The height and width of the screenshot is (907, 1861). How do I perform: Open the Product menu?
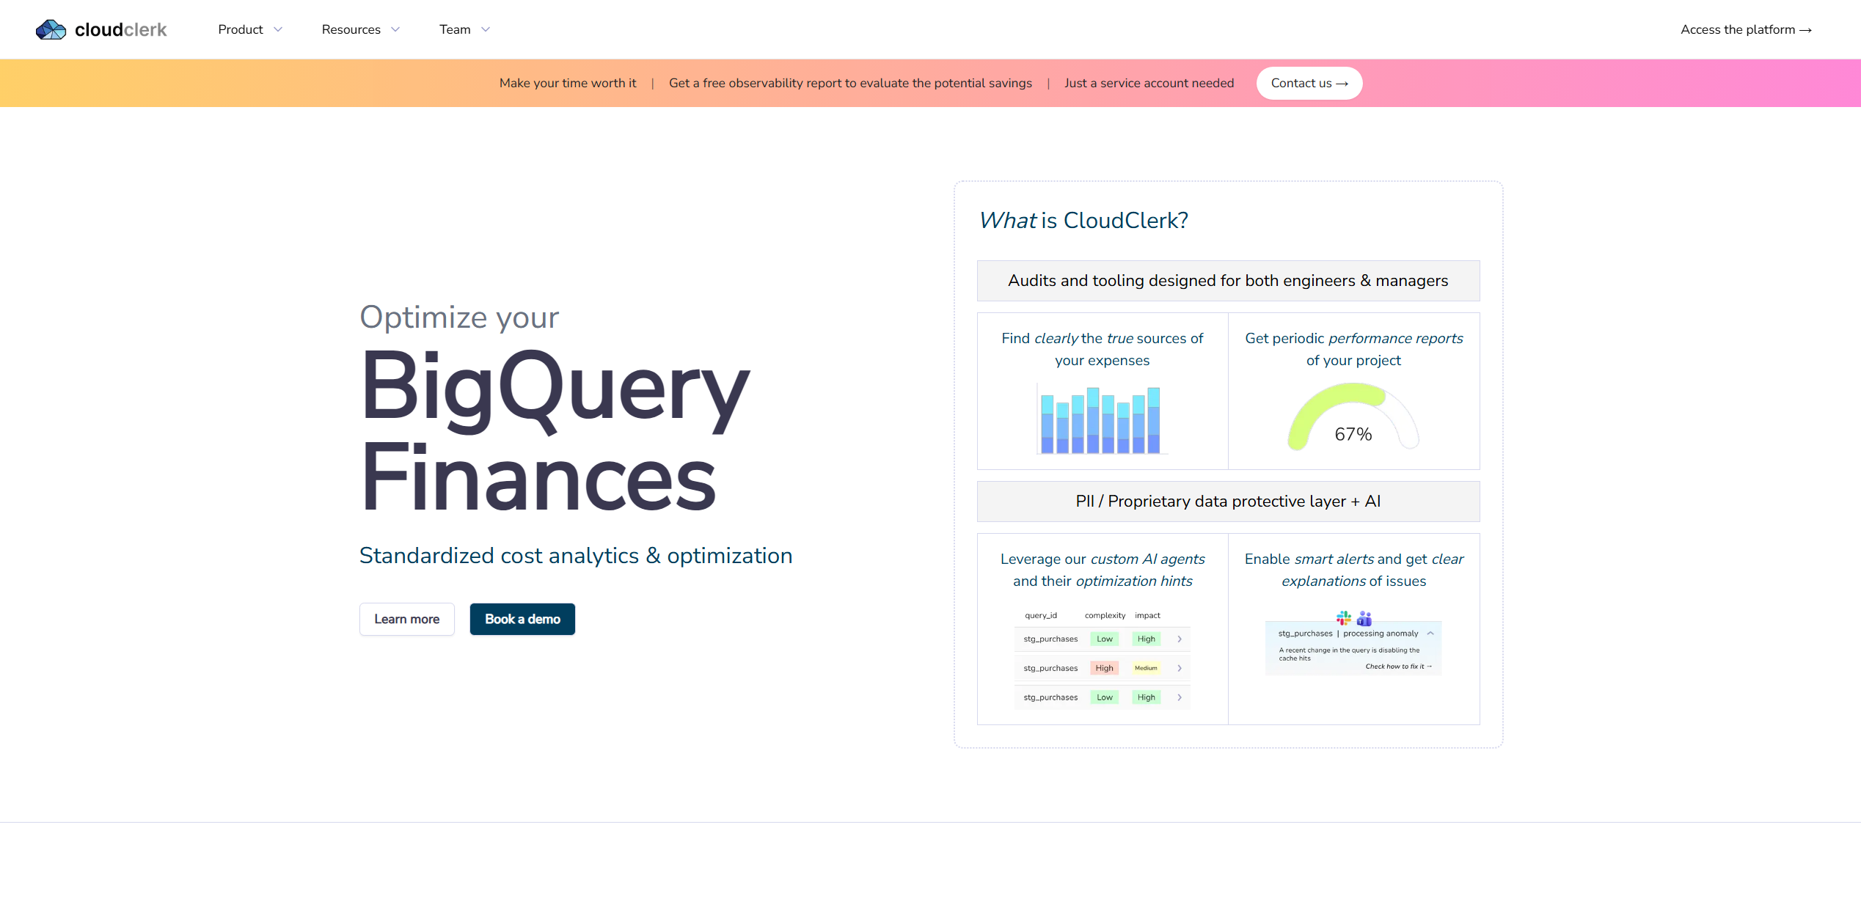click(249, 29)
